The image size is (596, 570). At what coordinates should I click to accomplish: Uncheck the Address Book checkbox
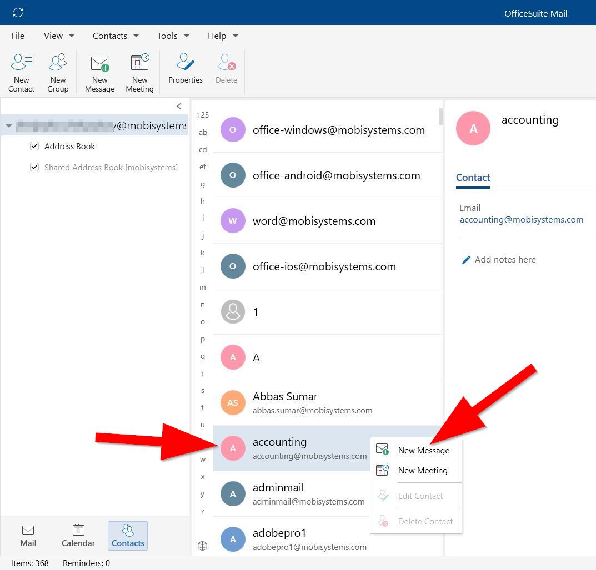[x=34, y=146]
